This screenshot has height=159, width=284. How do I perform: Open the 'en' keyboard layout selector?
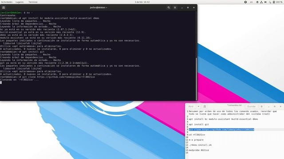click(x=252, y=2)
